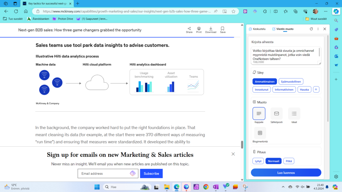Add this page to favorites with the star
Screen dimensions: 342x192
point(233,11)
